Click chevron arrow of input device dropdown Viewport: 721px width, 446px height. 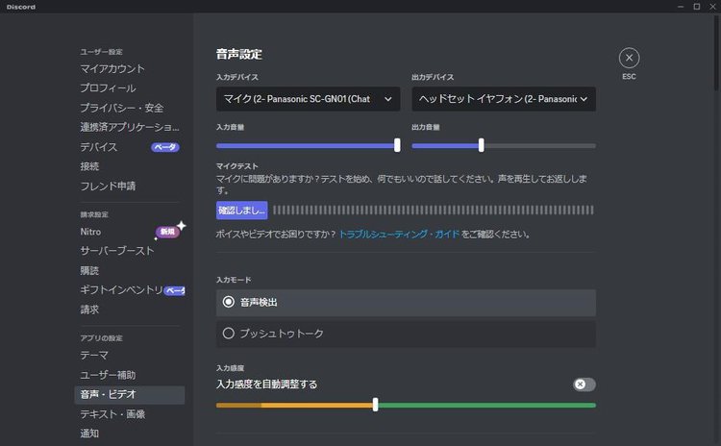tap(388, 99)
